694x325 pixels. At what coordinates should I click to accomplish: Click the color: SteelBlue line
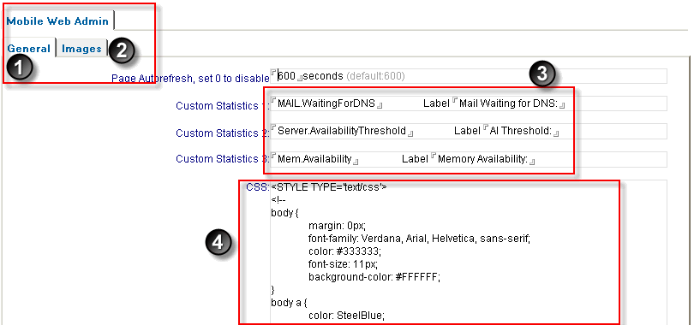(347, 316)
